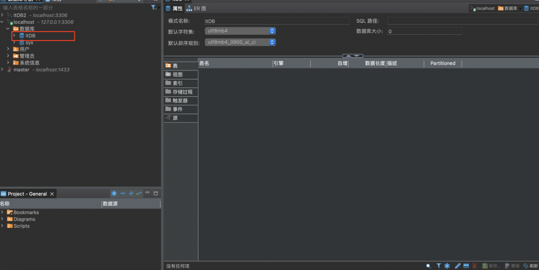Image resolution: width=539 pixels, height=270 pixels.
Task: Maximize the Project panel
Action: [156, 193]
